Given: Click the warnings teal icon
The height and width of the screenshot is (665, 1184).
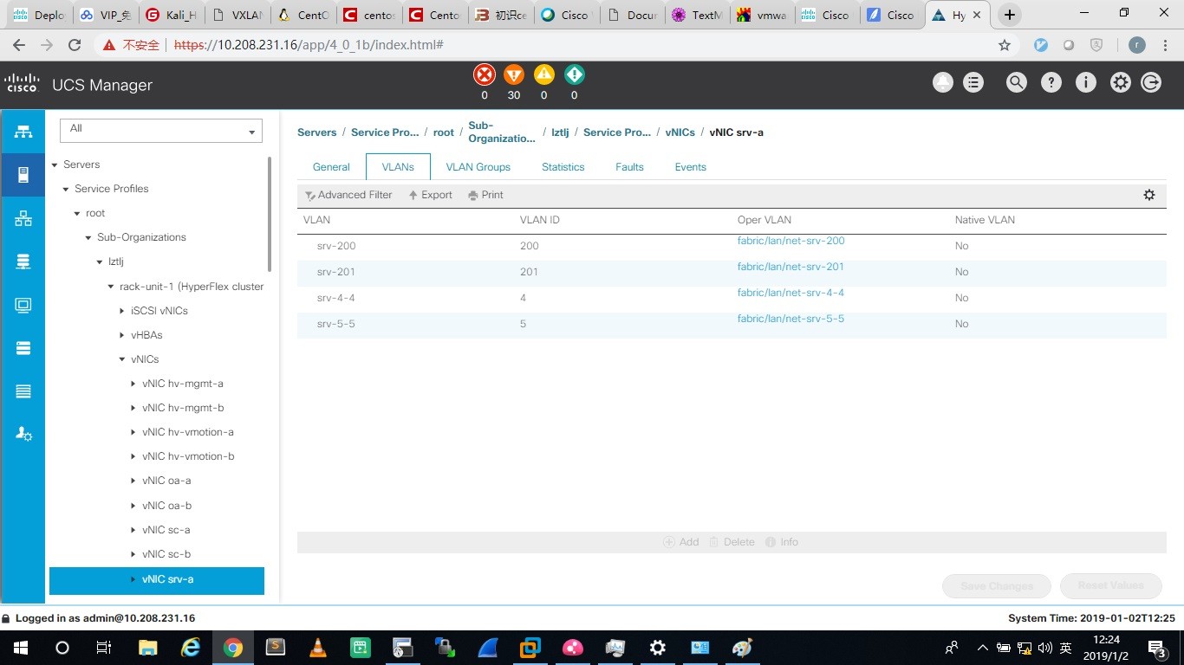Looking at the screenshot, I should pos(574,74).
